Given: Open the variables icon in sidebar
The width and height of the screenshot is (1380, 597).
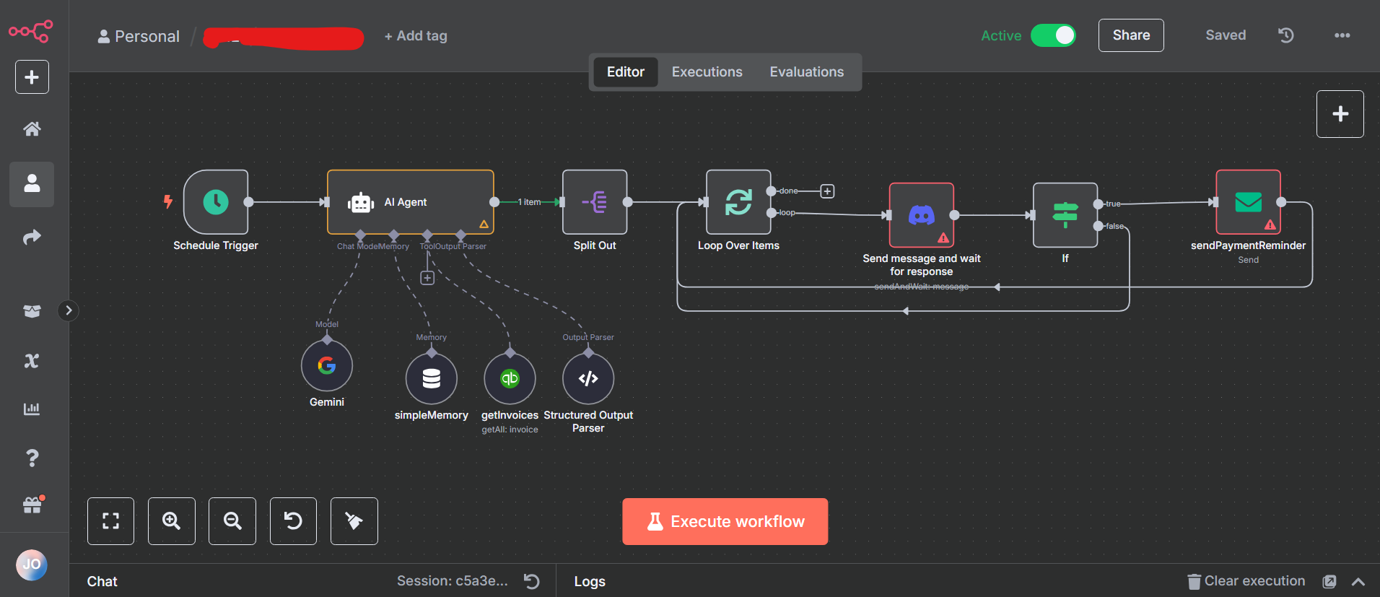Looking at the screenshot, I should coord(32,361).
